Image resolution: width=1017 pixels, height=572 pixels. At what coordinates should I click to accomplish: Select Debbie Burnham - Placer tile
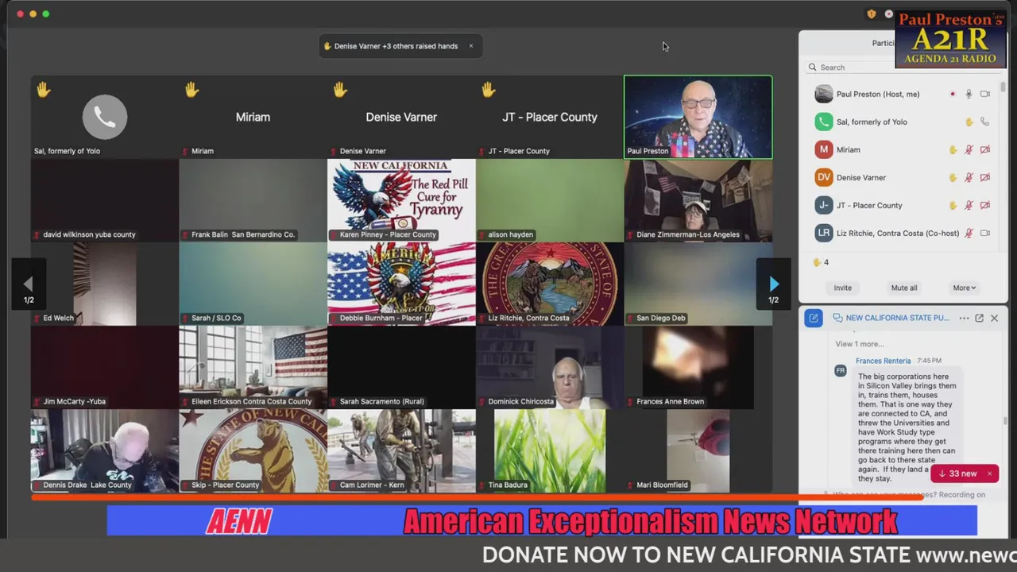(401, 284)
